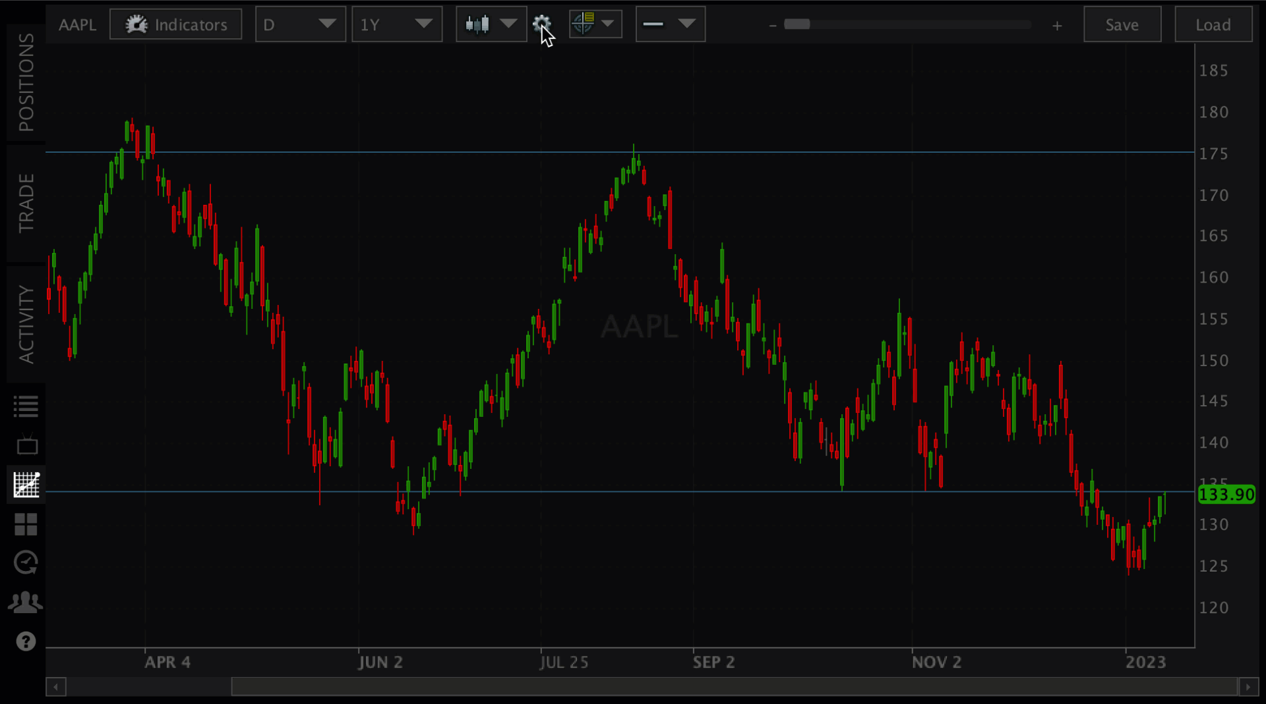The width and height of the screenshot is (1266, 704).
Task: Open the help question mark icon
Action: coord(26,641)
